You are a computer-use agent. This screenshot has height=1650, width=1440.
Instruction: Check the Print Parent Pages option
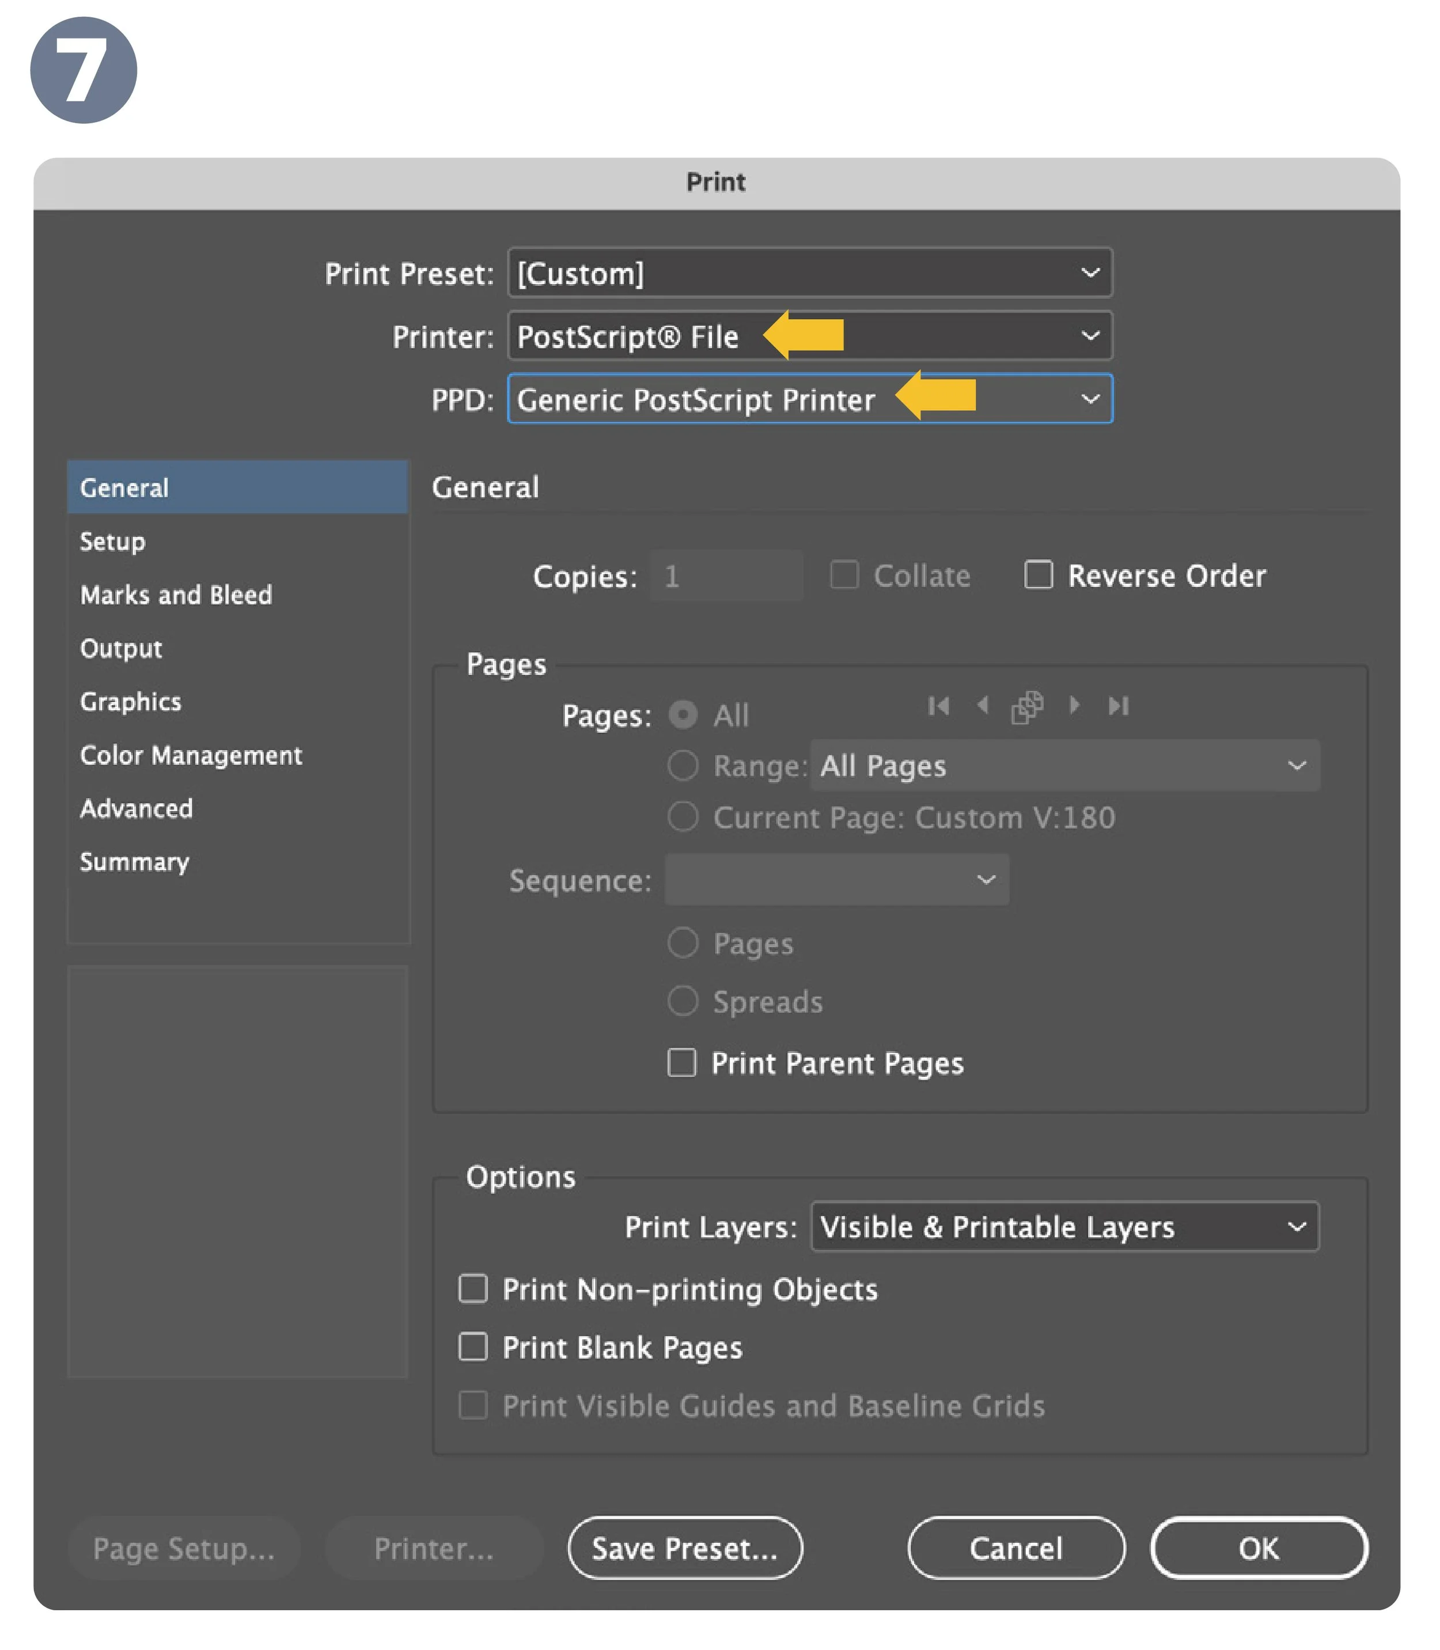coord(681,1062)
